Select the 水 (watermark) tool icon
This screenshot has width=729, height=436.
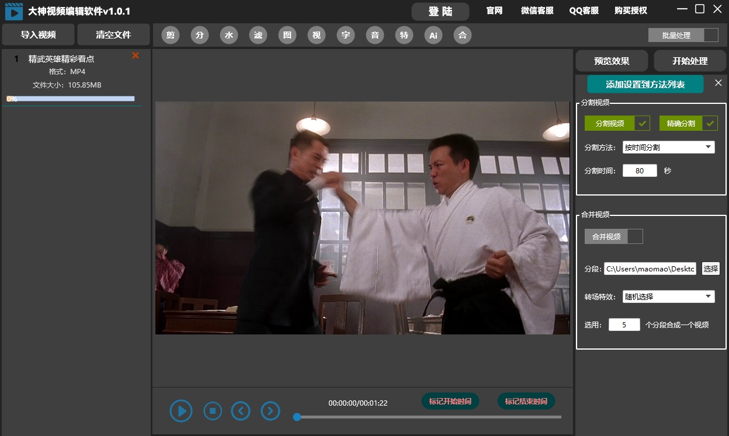tap(229, 35)
